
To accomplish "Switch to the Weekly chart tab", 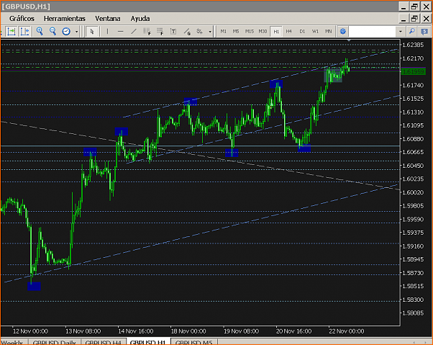I will pyautogui.click(x=12, y=342).
